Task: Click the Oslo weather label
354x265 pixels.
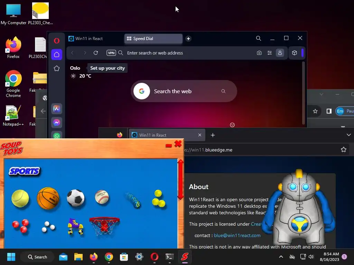Action: (75, 68)
